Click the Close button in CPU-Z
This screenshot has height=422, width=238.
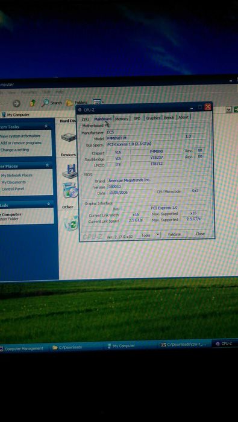pyautogui.click(x=200, y=234)
